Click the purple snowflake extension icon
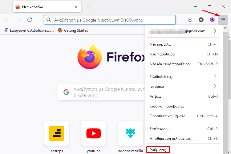Image resolution: width=231 pixels, height=154 pixels. (212, 20)
